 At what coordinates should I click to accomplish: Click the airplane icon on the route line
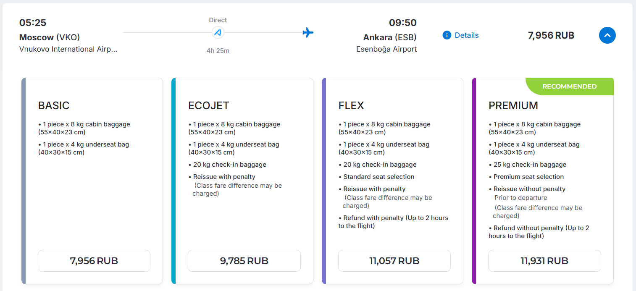308,32
